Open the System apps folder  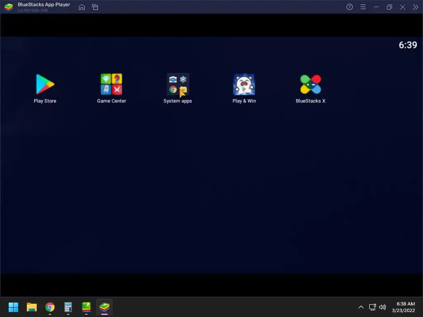178,84
